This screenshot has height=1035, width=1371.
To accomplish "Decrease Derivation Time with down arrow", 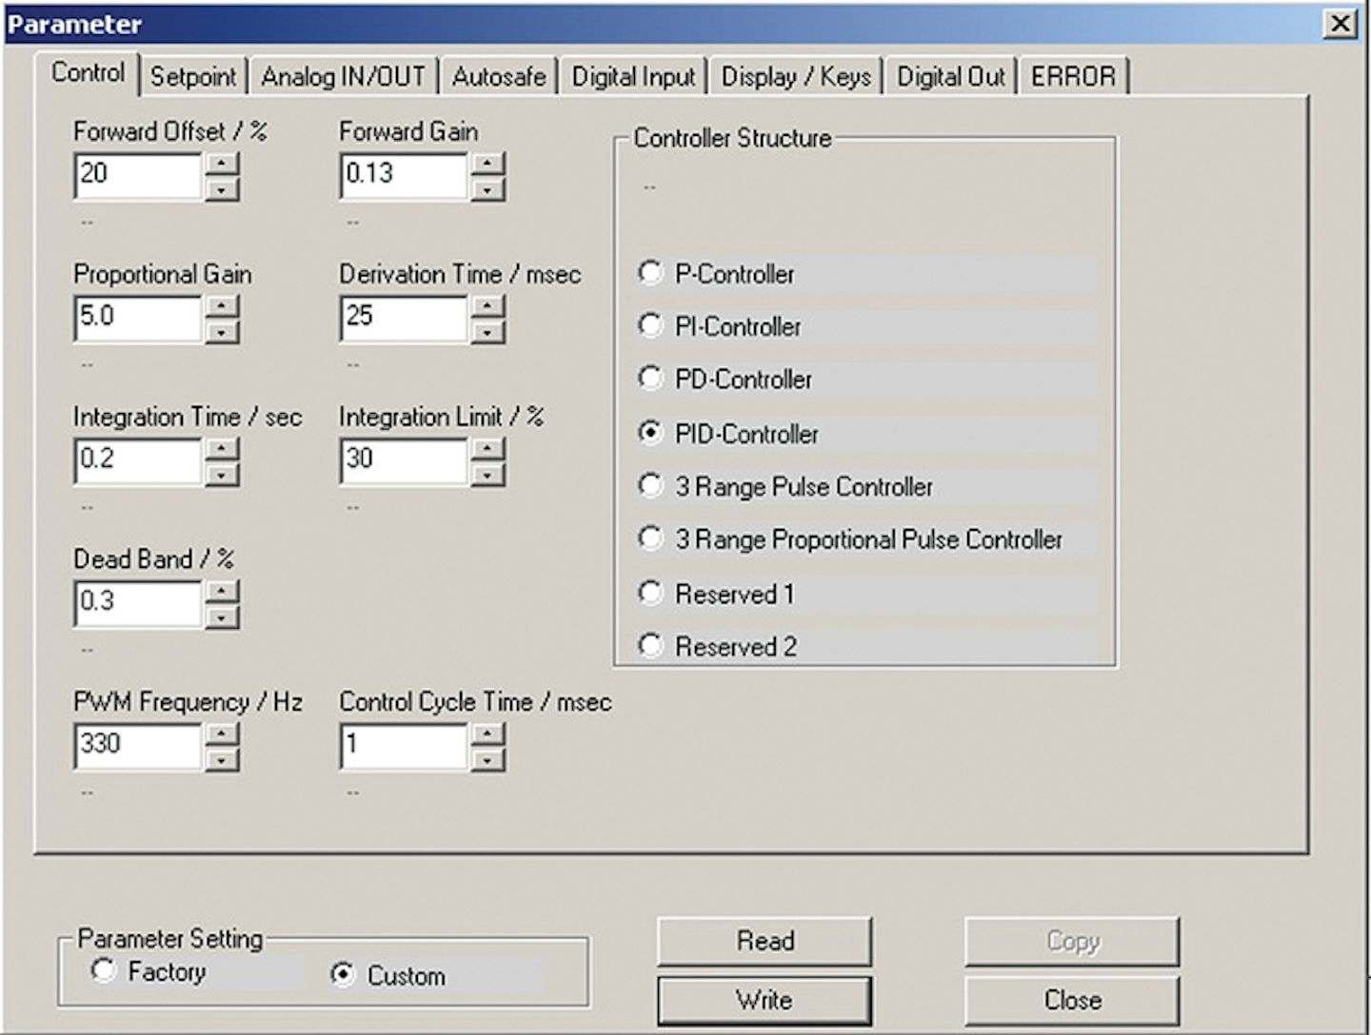I will (x=487, y=332).
